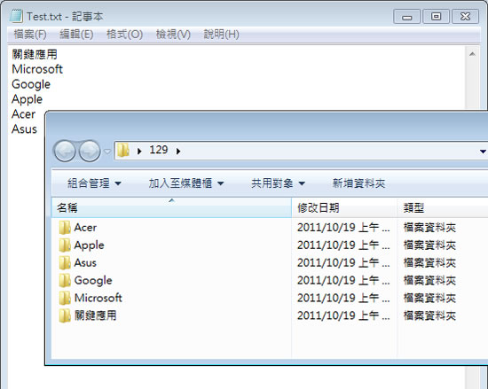Open the 共用對象 dropdown menu
The height and width of the screenshot is (389, 488).
[x=278, y=183]
